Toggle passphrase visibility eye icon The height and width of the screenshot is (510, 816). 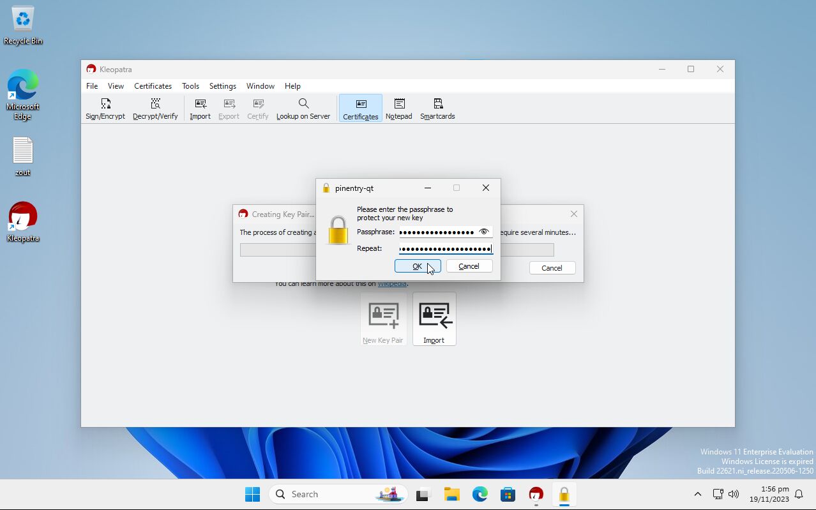coord(484,232)
